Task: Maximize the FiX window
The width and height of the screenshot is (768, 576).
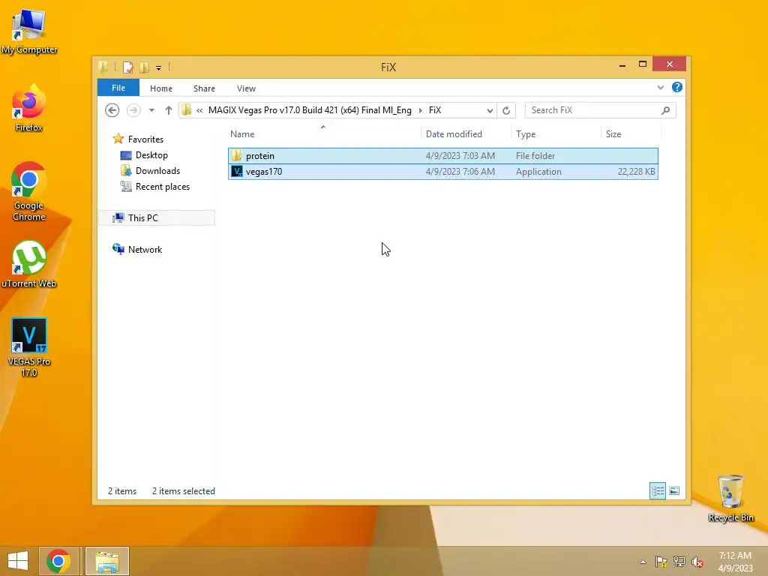Action: 643,64
